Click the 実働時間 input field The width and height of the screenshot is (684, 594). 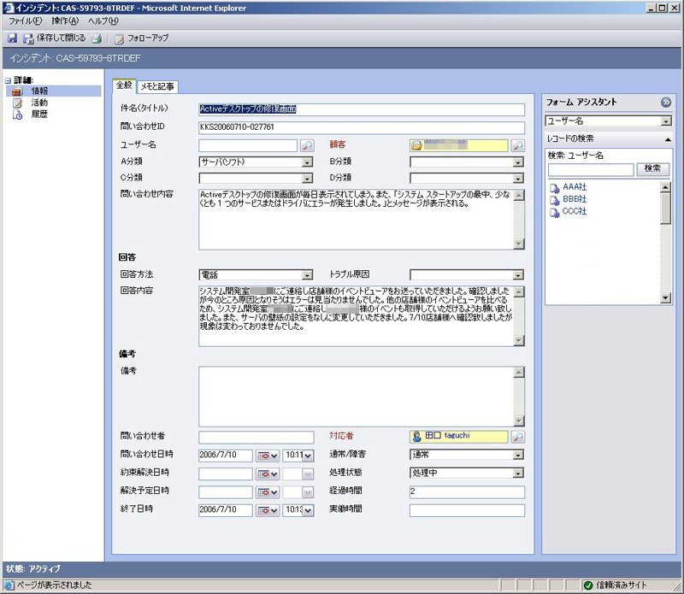(467, 510)
